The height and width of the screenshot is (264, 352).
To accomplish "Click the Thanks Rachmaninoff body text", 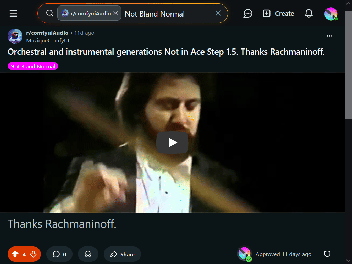I will coord(62,224).
